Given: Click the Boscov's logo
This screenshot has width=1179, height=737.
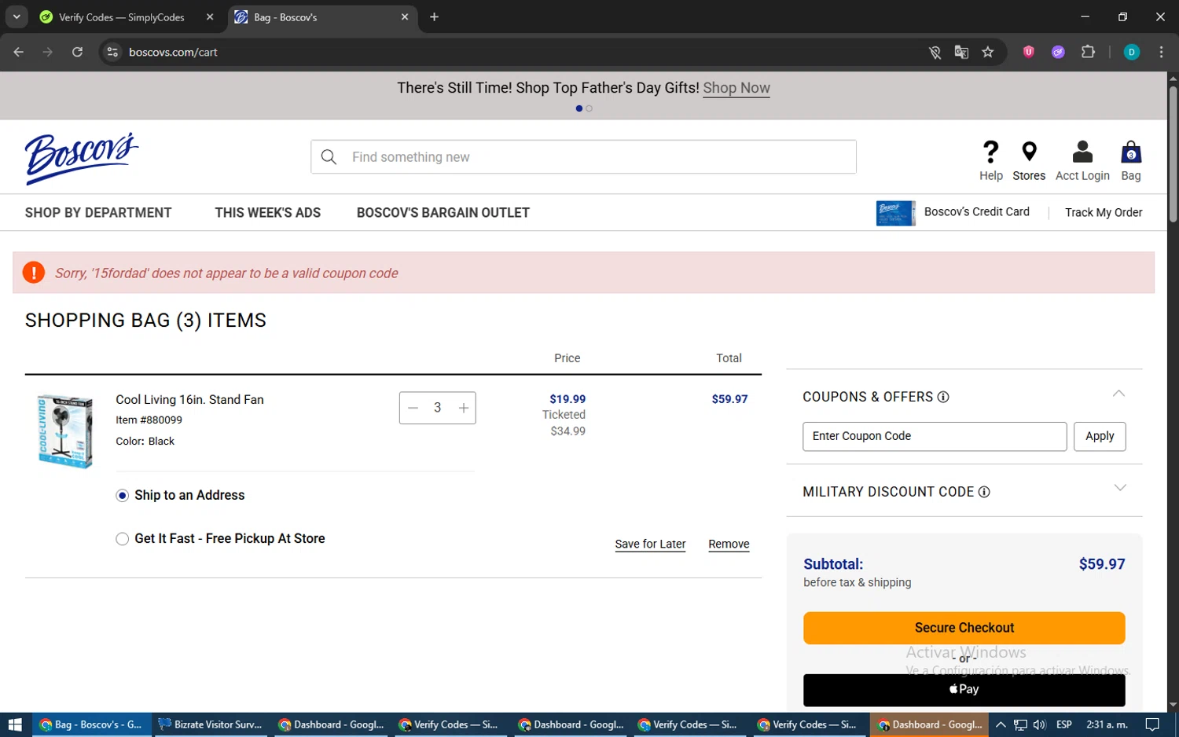Looking at the screenshot, I should [82, 158].
